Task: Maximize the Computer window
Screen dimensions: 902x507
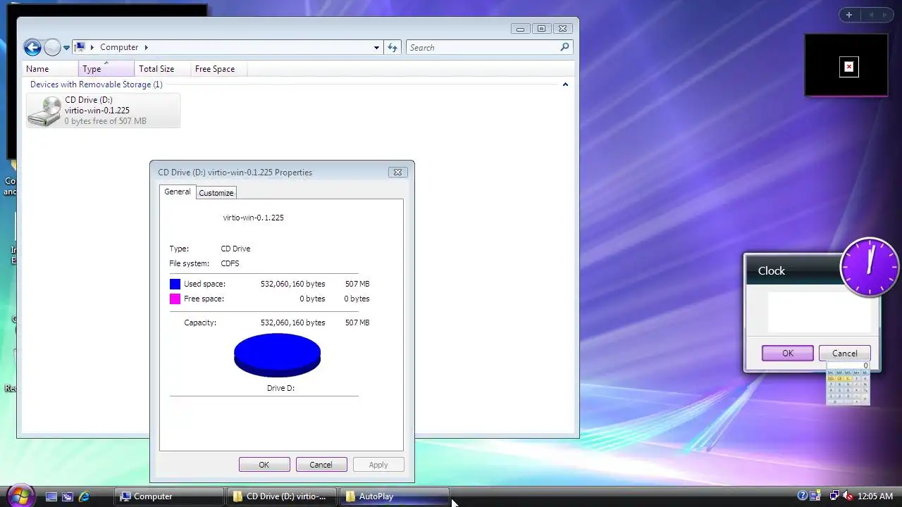Action: pos(541,29)
